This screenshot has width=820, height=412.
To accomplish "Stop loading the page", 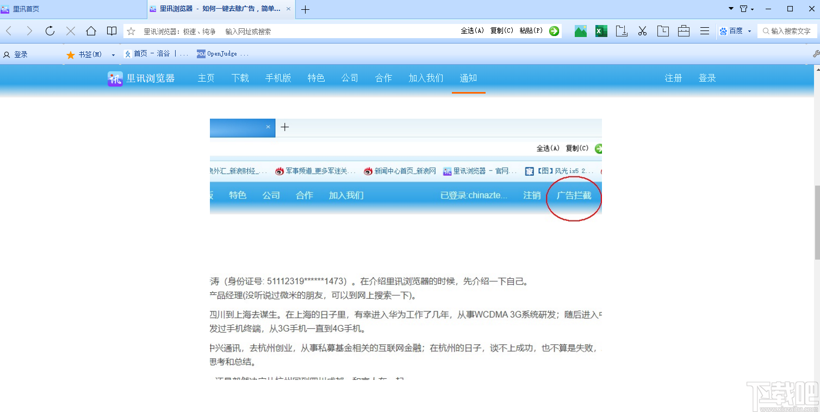I will (x=71, y=31).
